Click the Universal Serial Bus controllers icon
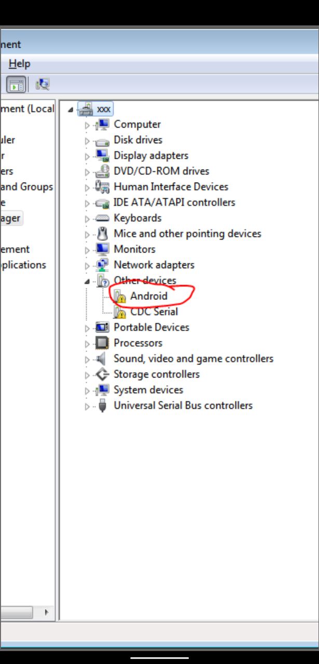The height and width of the screenshot is (664, 319). 102,406
